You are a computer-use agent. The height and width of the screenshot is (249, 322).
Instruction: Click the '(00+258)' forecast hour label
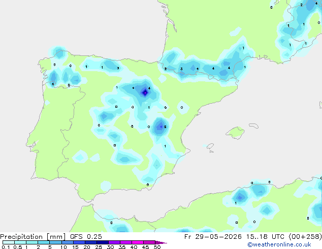[305, 237]
